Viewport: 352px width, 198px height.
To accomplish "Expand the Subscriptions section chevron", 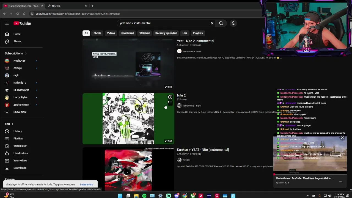I will [26, 54].
